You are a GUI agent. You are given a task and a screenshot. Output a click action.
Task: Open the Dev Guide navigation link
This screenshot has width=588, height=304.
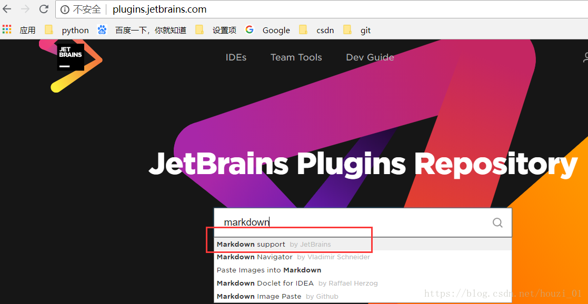[370, 57]
